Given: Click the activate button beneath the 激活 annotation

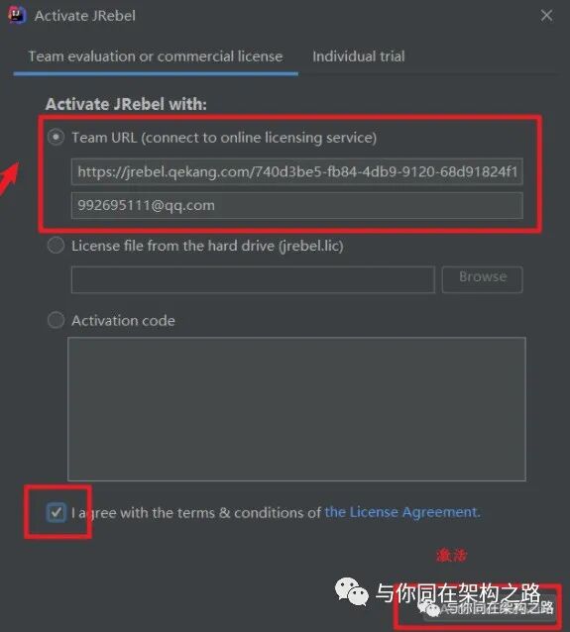Looking at the screenshot, I should (x=490, y=608).
